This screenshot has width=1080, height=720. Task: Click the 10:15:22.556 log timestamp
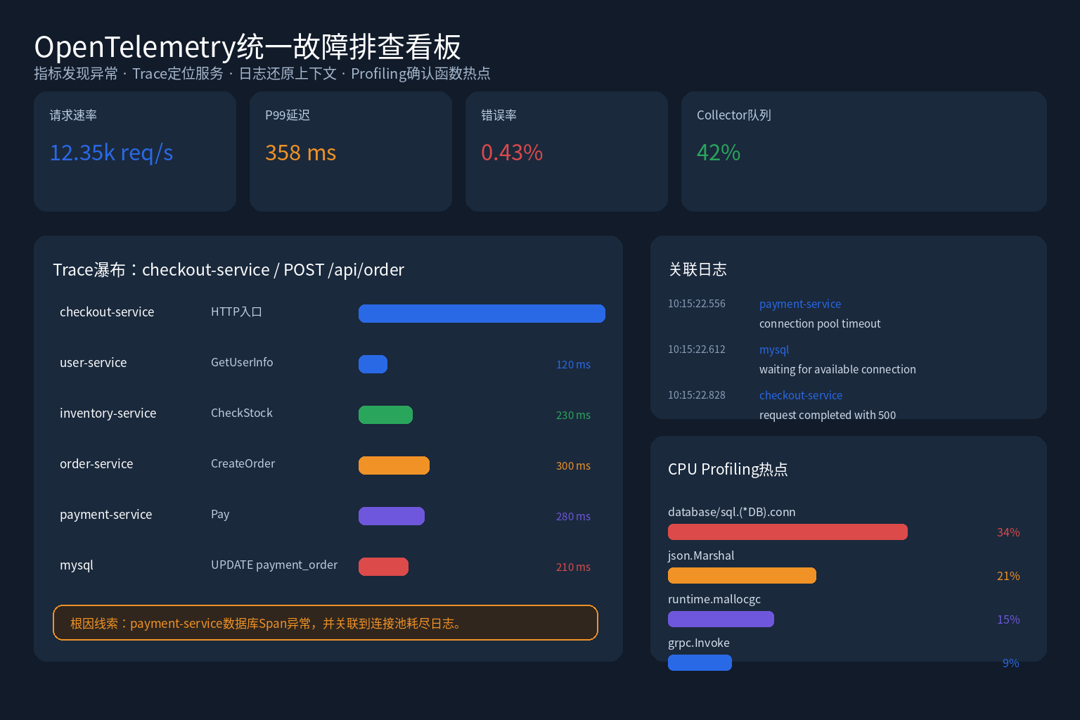[697, 304]
